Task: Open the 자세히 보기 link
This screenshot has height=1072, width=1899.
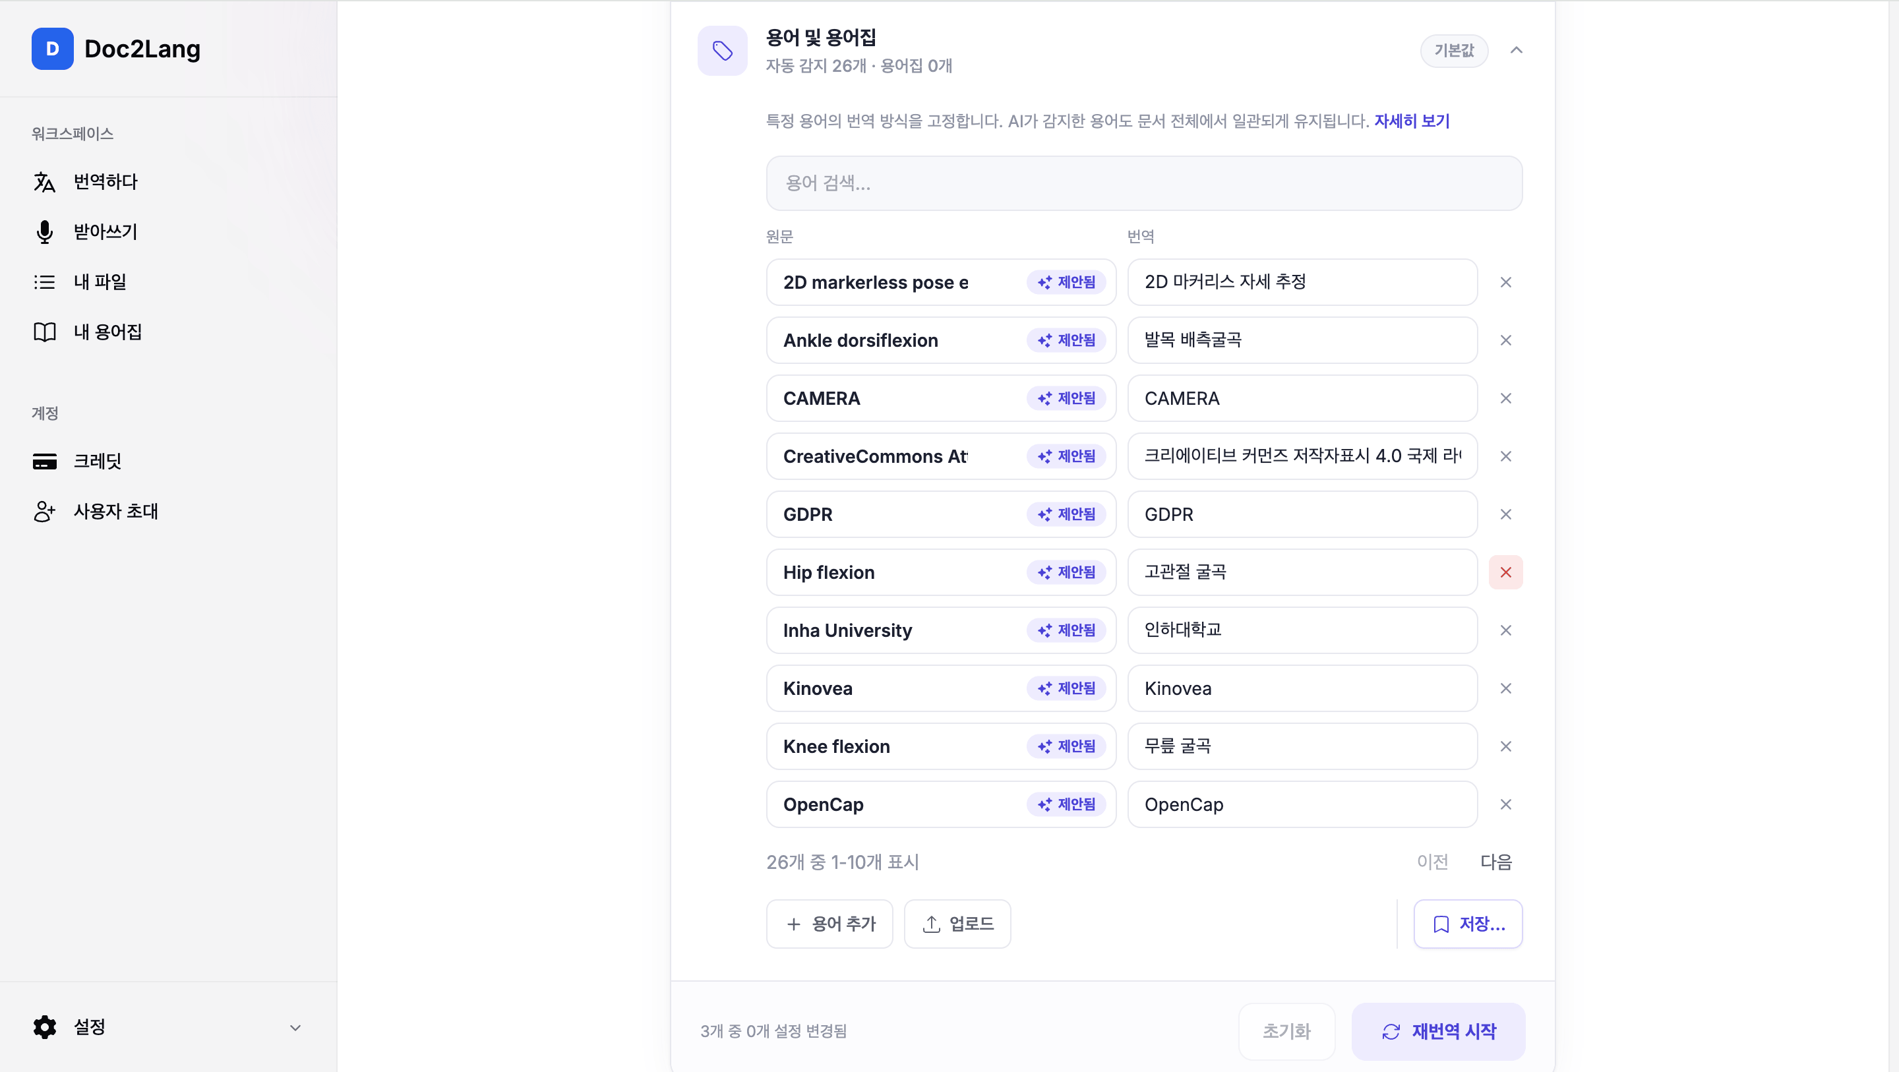Action: point(1412,121)
